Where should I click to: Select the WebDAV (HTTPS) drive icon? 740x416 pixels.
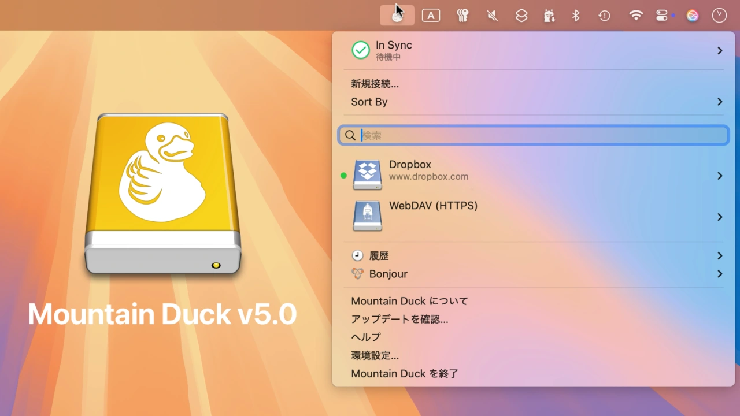(x=367, y=216)
